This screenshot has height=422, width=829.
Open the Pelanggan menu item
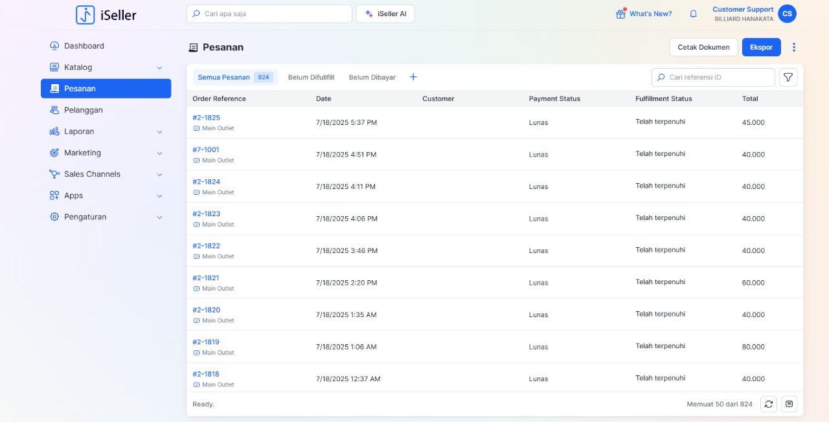coord(106,110)
